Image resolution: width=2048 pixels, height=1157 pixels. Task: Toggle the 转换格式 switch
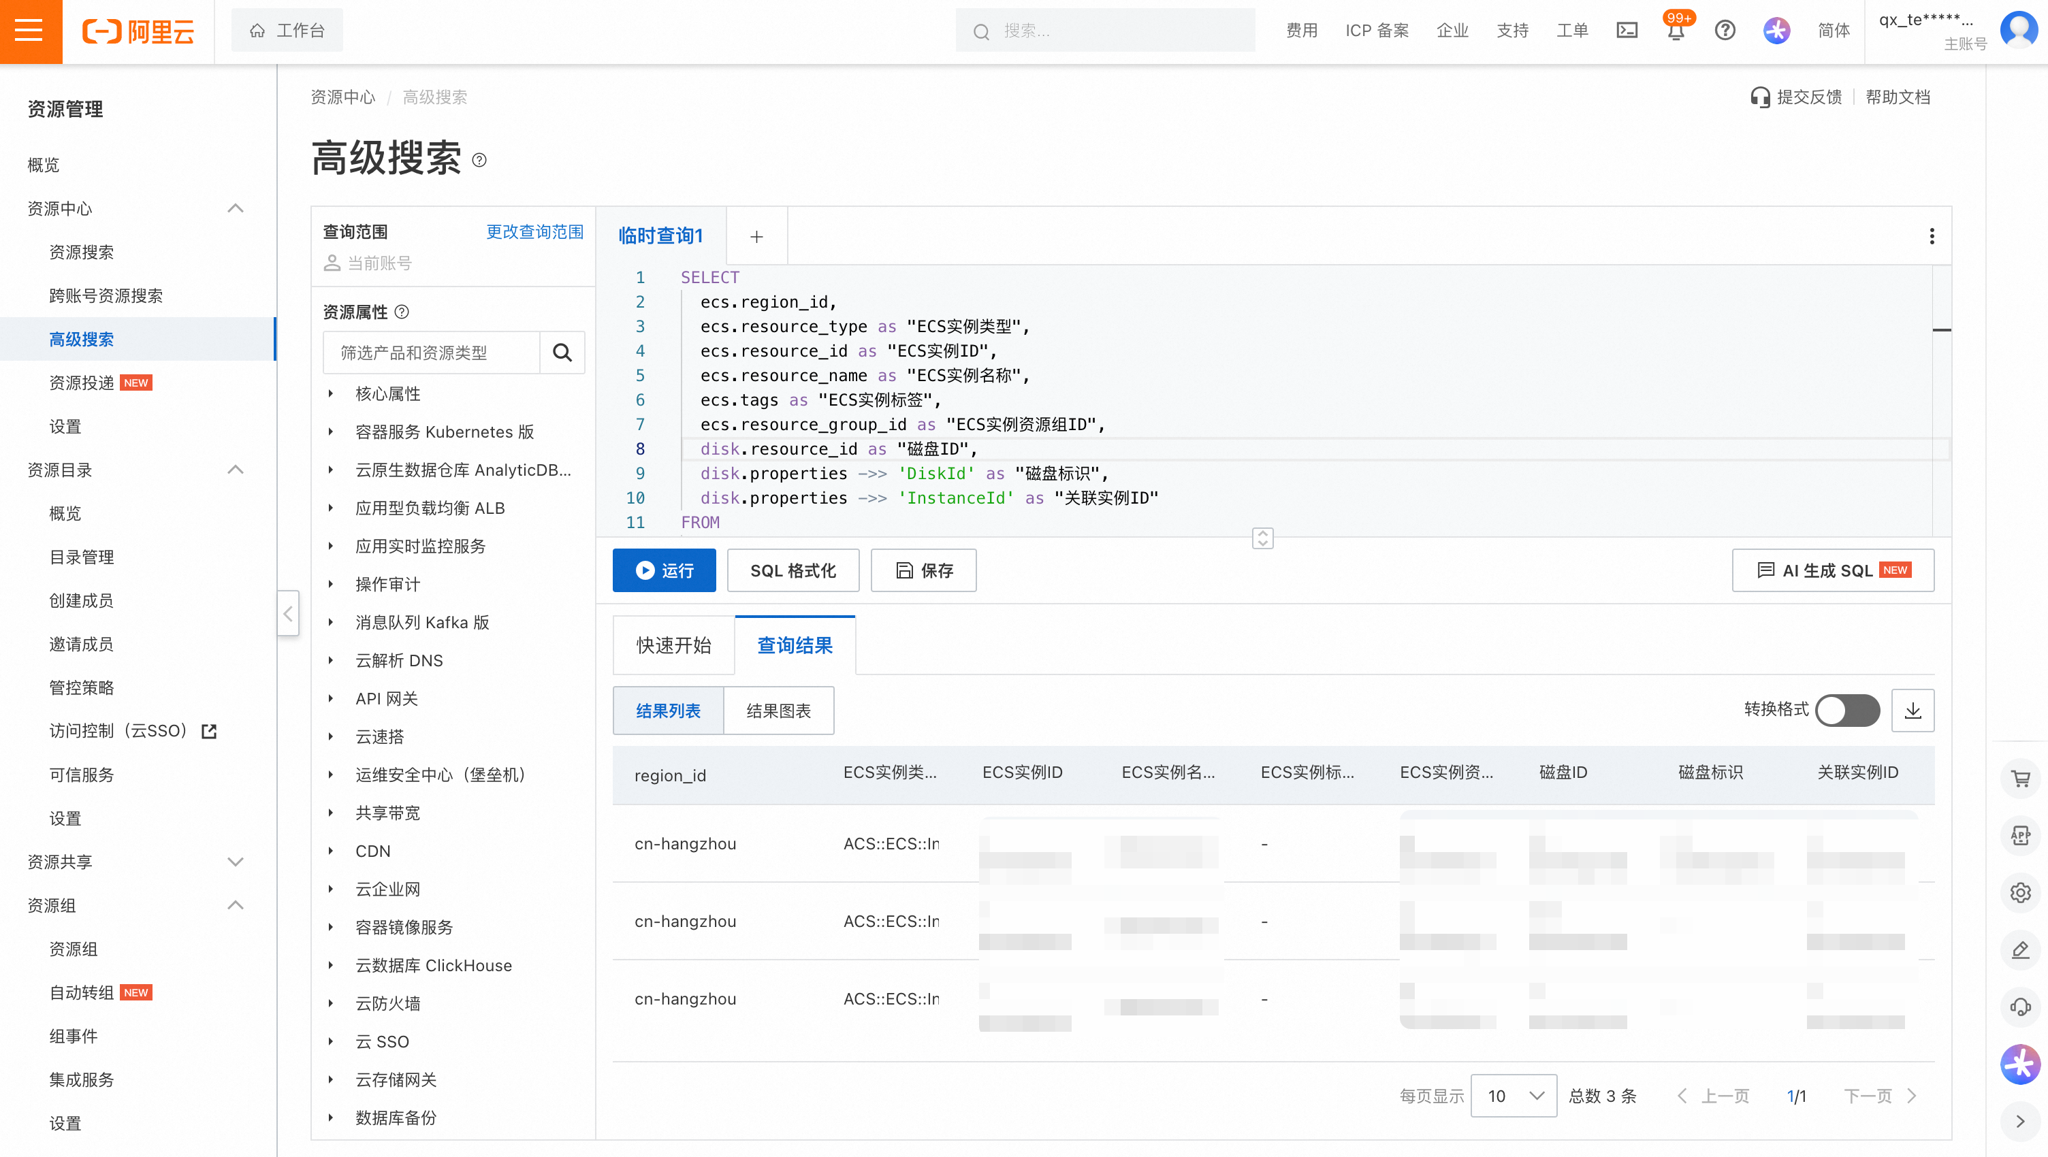(x=1848, y=710)
